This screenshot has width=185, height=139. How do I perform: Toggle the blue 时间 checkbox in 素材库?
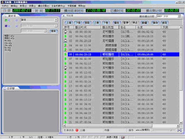[6, 26]
